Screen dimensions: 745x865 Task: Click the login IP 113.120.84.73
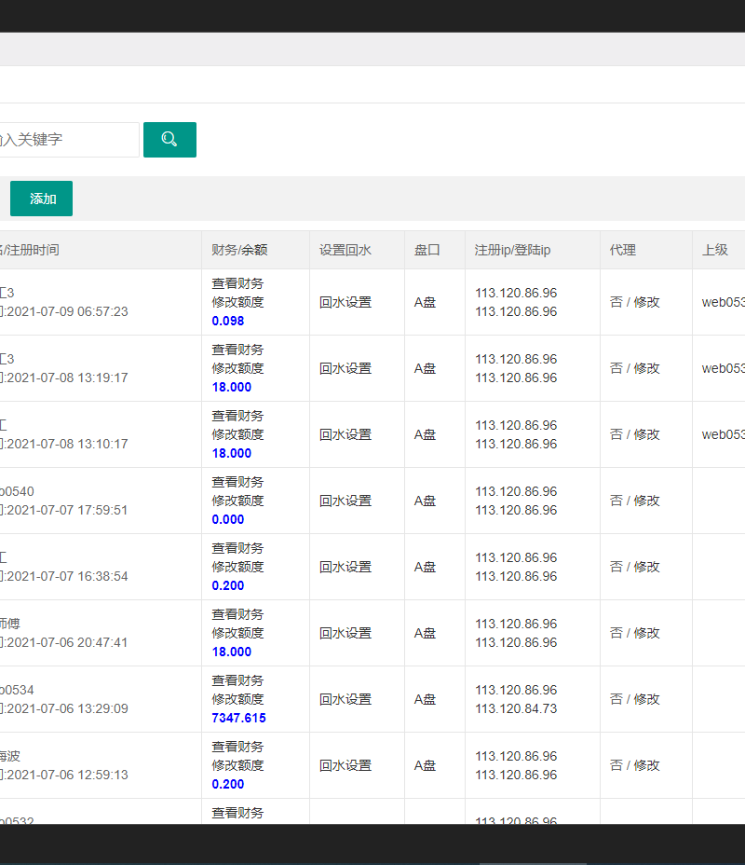pyautogui.click(x=516, y=708)
